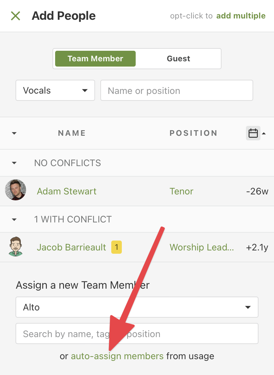Click the auto-assign members link
The width and height of the screenshot is (274, 375).
117,356
